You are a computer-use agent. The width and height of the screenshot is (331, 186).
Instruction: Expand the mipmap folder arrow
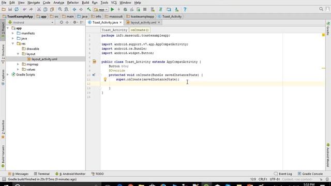click(x=18, y=64)
